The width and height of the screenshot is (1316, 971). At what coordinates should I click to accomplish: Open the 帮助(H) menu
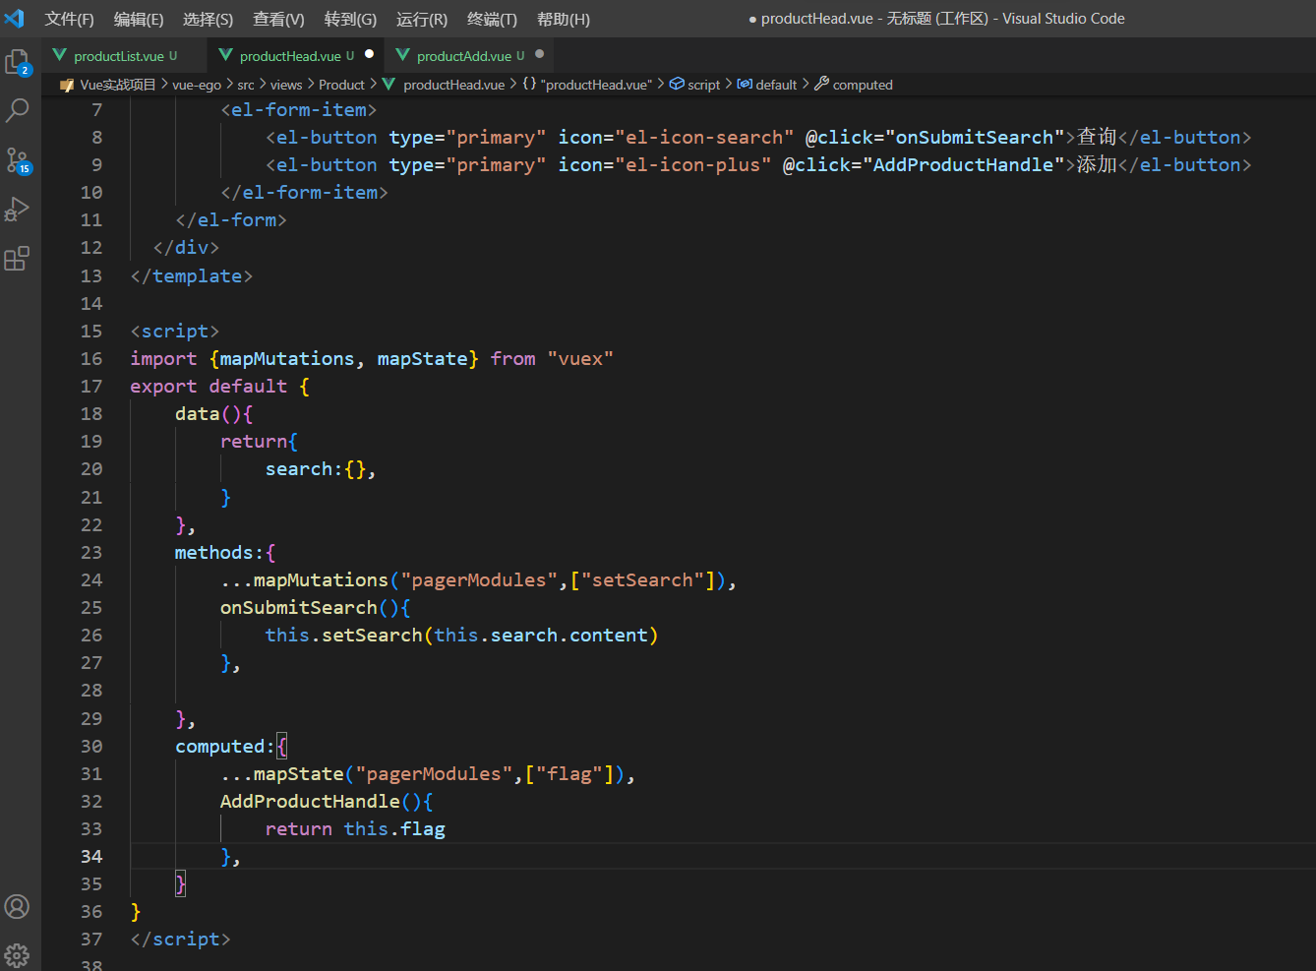564,19
